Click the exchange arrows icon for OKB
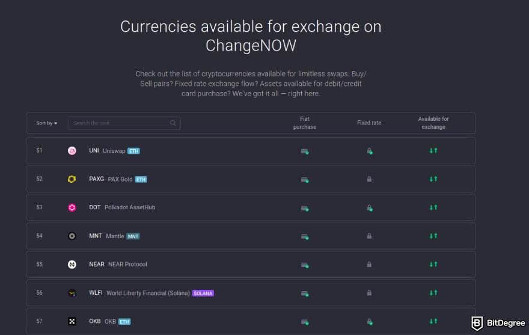The width and height of the screenshot is (529, 335). point(433,321)
